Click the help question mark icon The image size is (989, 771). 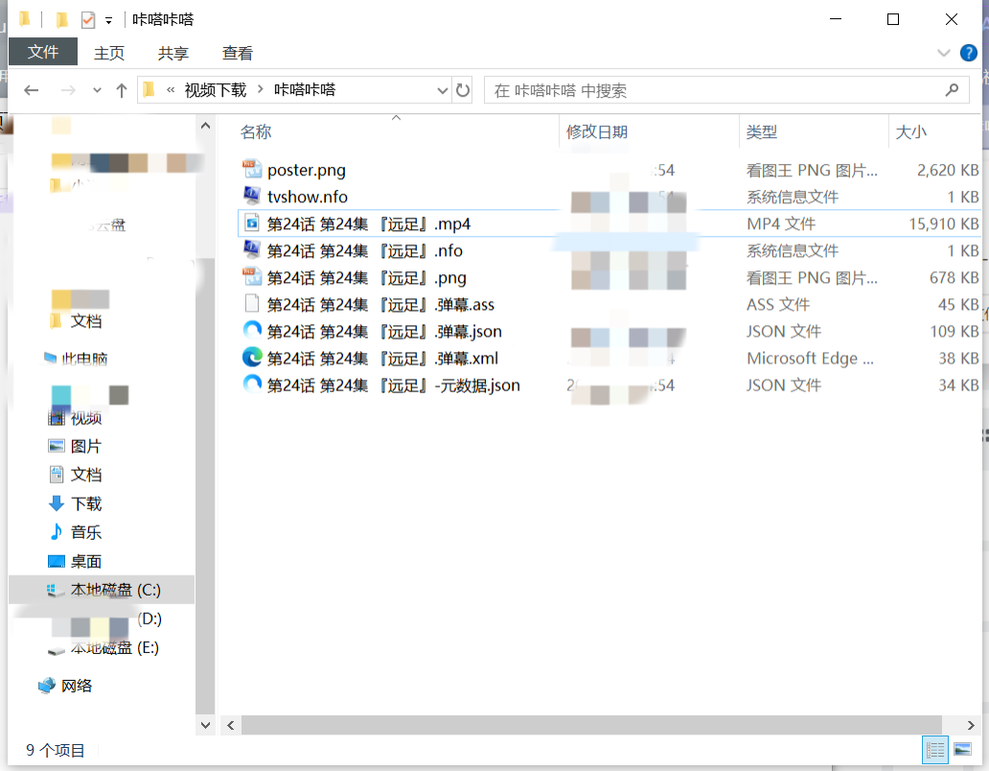(968, 53)
